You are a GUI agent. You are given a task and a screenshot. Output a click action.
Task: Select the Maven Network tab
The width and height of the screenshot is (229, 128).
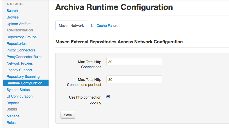pyautogui.click(x=71, y=26)
